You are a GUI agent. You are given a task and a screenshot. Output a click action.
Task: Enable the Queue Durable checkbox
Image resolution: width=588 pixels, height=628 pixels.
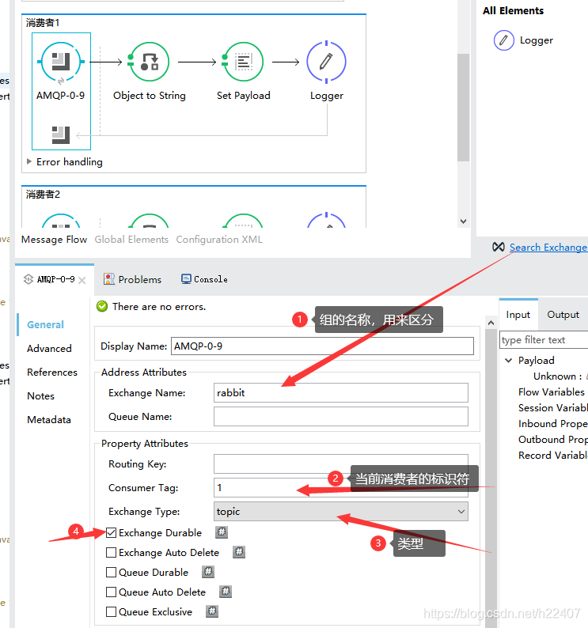(111, 572)
